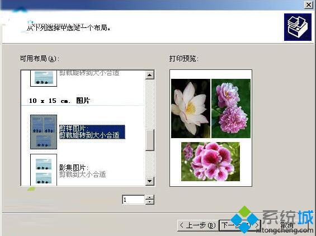Screen dimensions: 316x236
Task: Close the photo printing wizard window
Action: 309,4
